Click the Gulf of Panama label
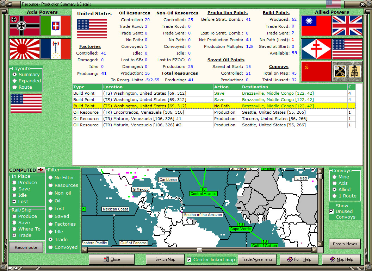 coord(133,243)
